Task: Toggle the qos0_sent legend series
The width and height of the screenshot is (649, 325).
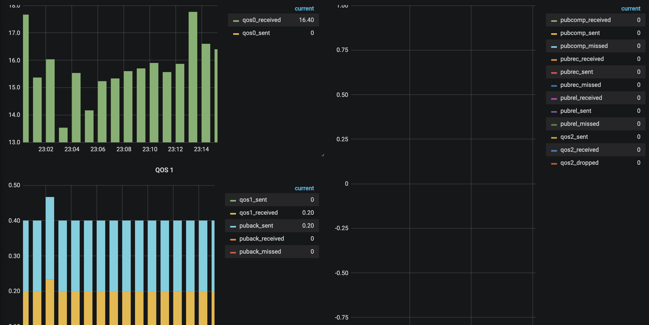Action: click(x=256, y=33)
